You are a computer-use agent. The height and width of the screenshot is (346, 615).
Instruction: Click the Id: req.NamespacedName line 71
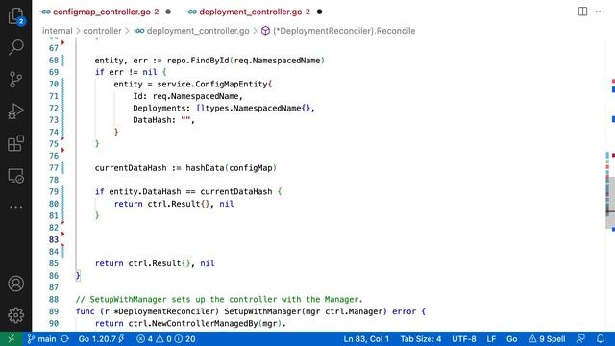[188, 96]
